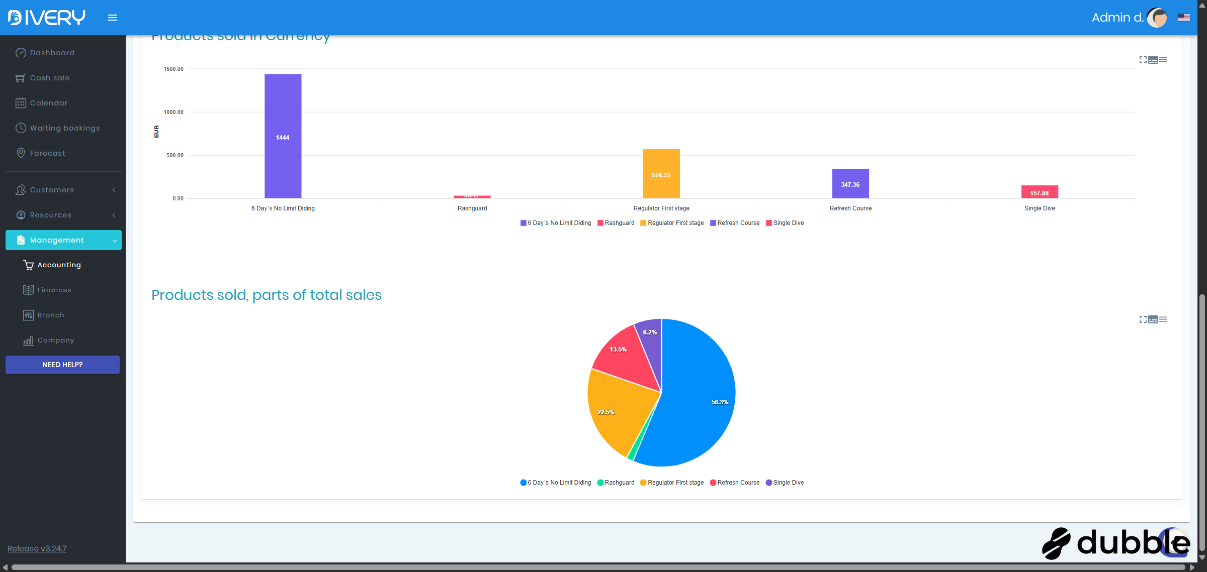Click the NEED HELP? button
1207x572 pixels.
(x=62, y=365)
